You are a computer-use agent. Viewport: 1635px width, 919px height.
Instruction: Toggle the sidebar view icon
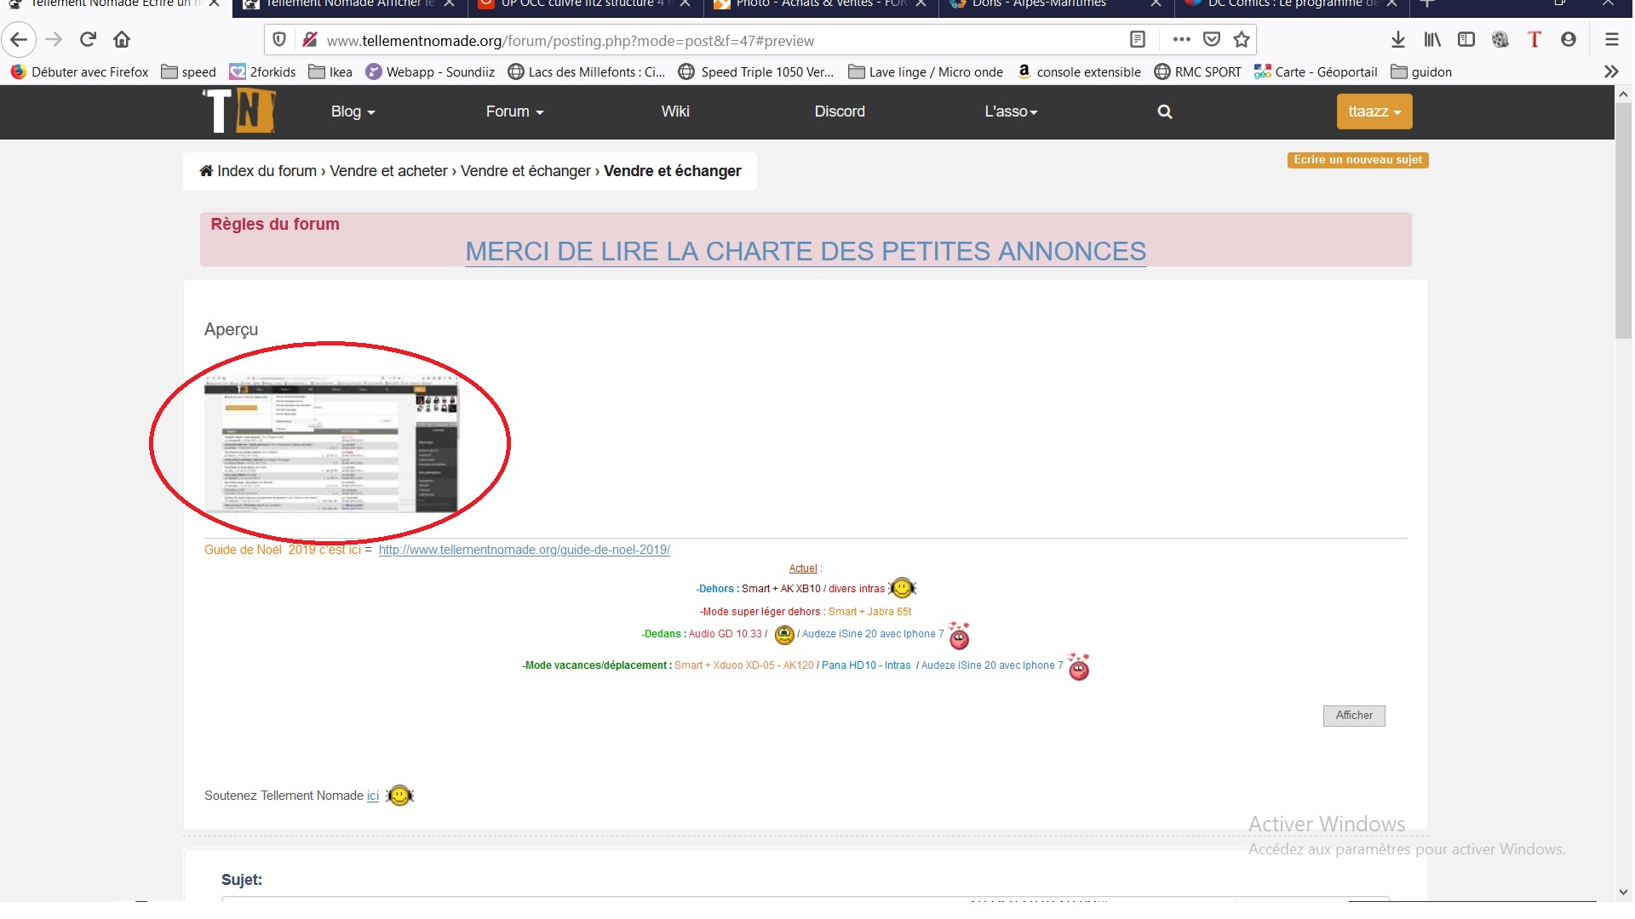pyautogui.click(x=1466, y=40)
